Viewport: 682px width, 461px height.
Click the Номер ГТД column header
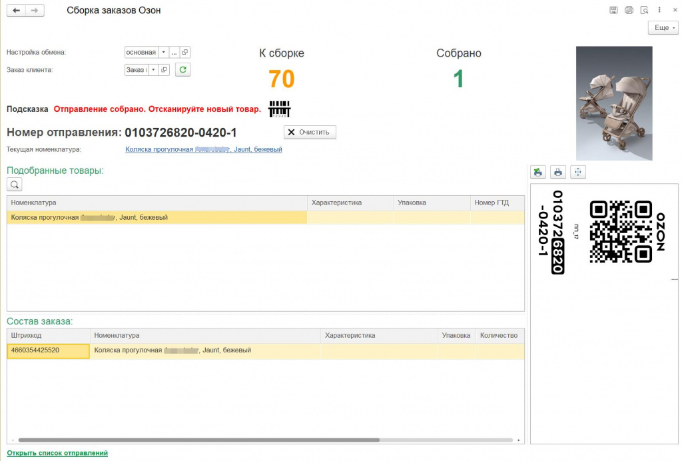click(x=497, y=203)
